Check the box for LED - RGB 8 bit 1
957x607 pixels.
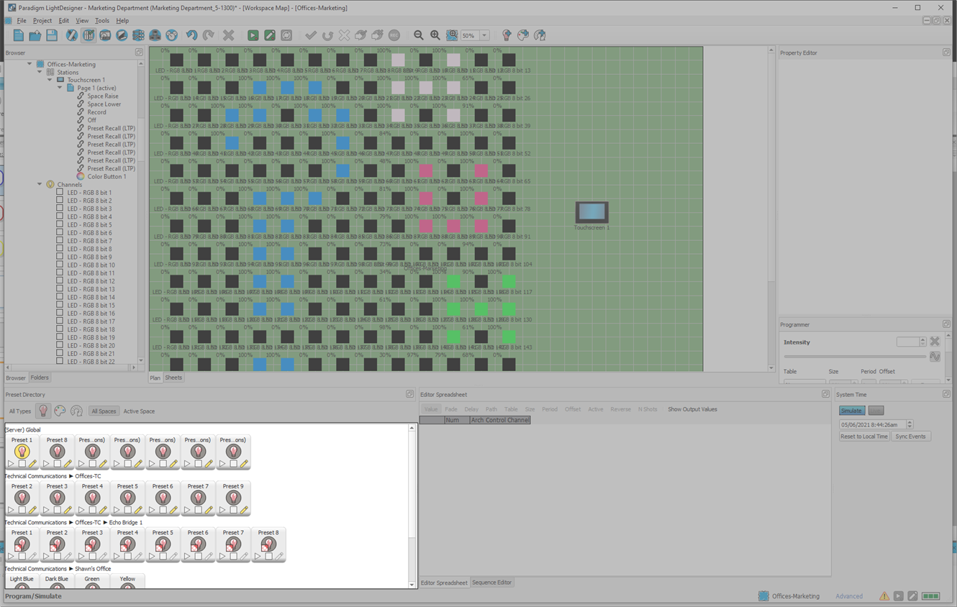click(60, 193)
